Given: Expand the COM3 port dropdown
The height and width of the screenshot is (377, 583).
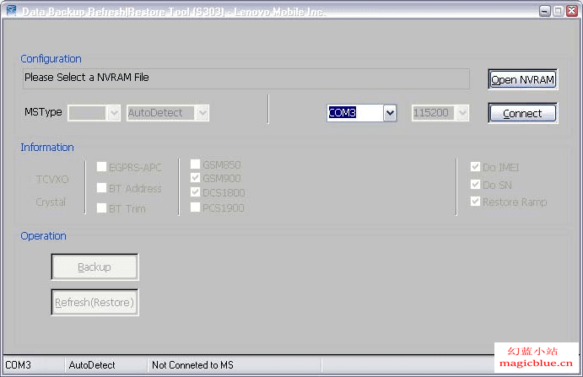Looking at the screenshot, I should (390, 113).
